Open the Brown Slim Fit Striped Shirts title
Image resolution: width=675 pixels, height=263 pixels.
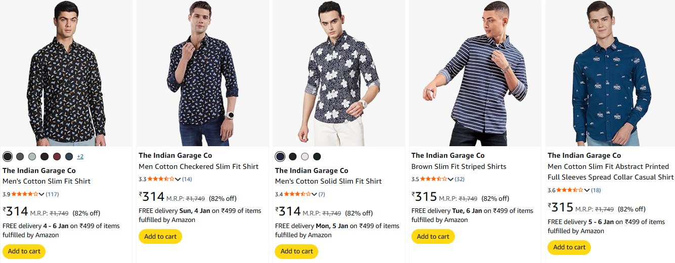click(458, 166)
